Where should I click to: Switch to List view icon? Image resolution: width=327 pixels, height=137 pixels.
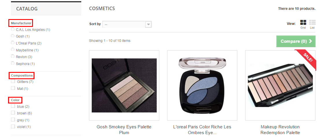coord(312,23)
